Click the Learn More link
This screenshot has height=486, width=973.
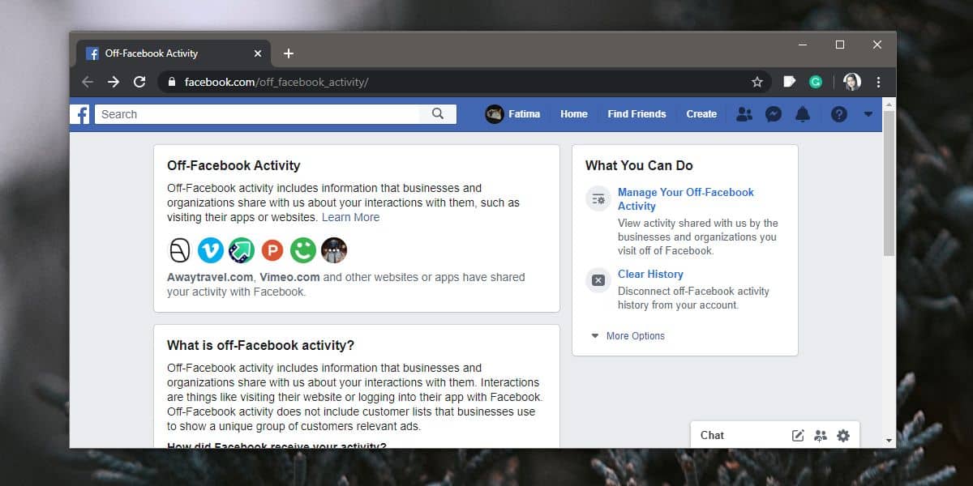(x=350, y=217)
